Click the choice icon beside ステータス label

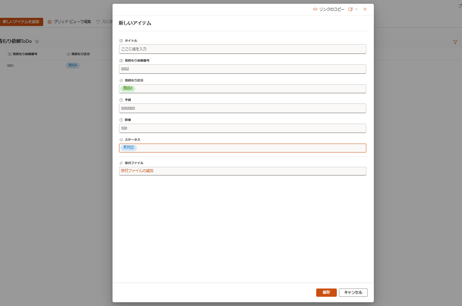(x=121, y=139)
